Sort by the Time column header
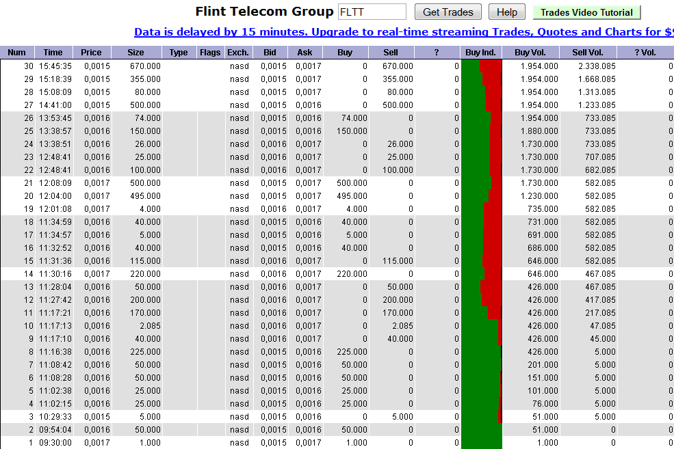 pyautogui.click(x=53, y=53)
